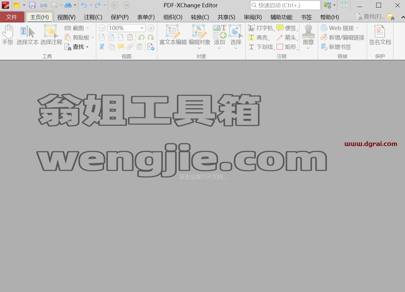The height and width of the screenshot is (292, 405).
Task: Open the content pane icon
Action: 139,47
